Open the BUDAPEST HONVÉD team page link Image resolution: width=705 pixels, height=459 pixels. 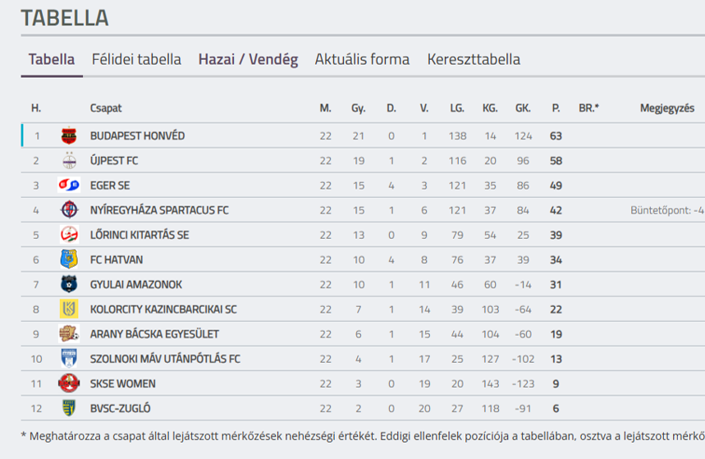[x=137, y=136]
